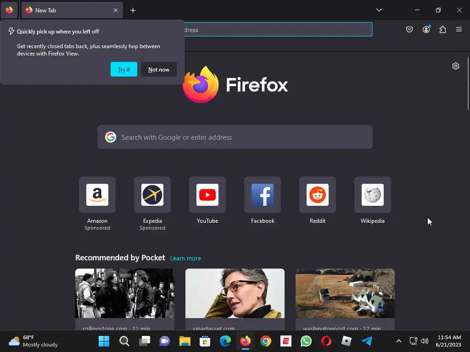Click the page vertical scrollbar thumb

click(x=468, y=84)
